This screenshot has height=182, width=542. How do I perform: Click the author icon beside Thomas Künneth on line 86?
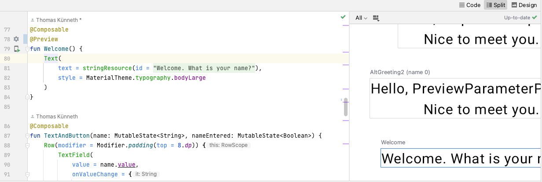click(33, 117)
